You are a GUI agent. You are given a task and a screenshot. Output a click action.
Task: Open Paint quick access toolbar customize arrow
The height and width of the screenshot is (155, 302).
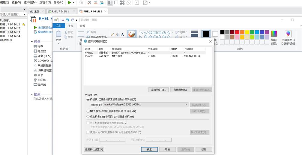76,20
